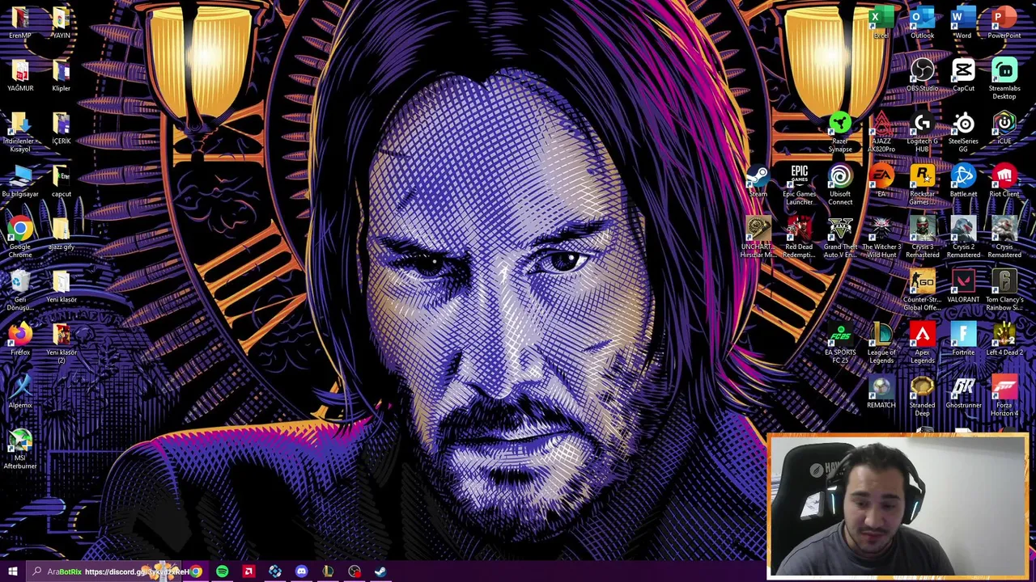The width and height of the screenshot is (1036, 582).
Task: Open Spotify from the taskbar
Action: pyautogui.click(x=222, y=571)
